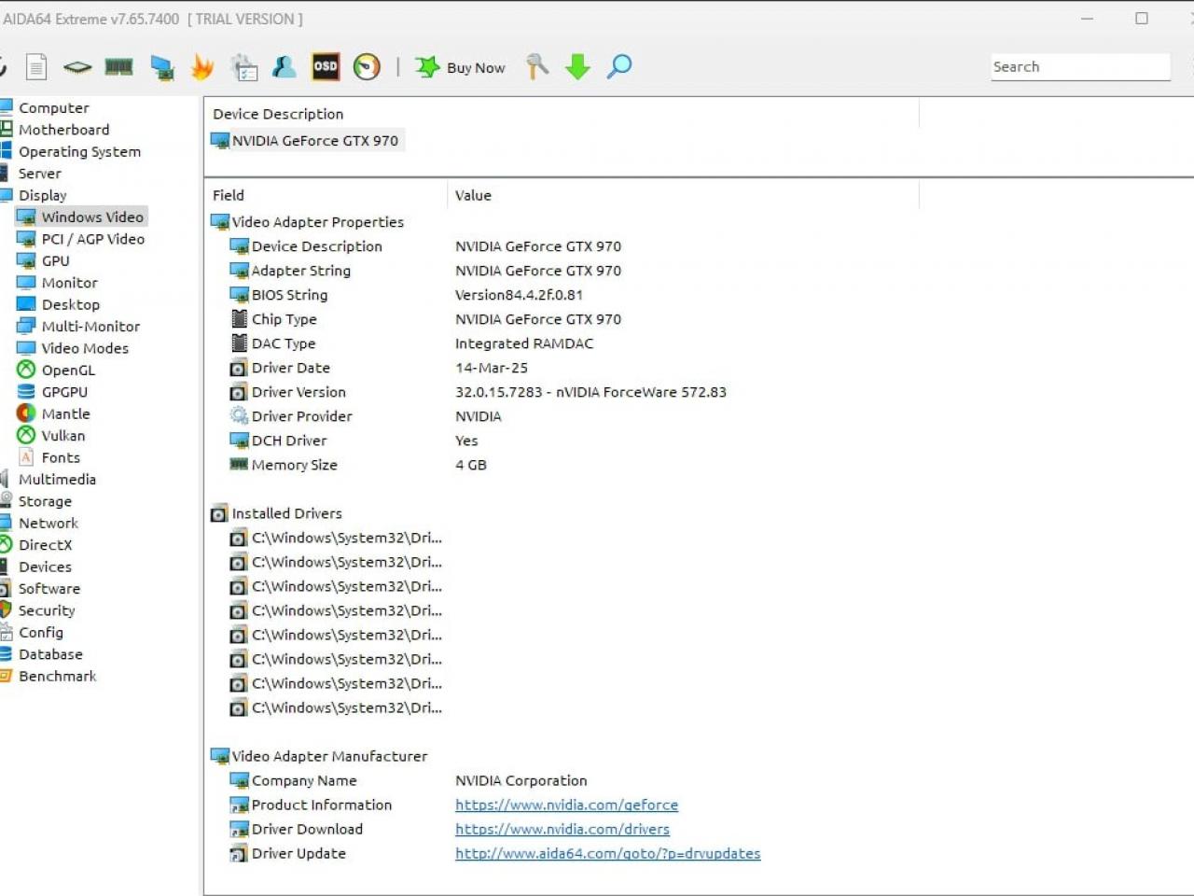Click the Driver Provider gear icon

(239, 416)
